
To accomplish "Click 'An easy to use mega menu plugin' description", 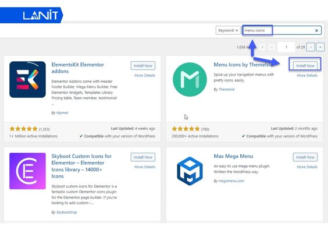I will point(241,169).
